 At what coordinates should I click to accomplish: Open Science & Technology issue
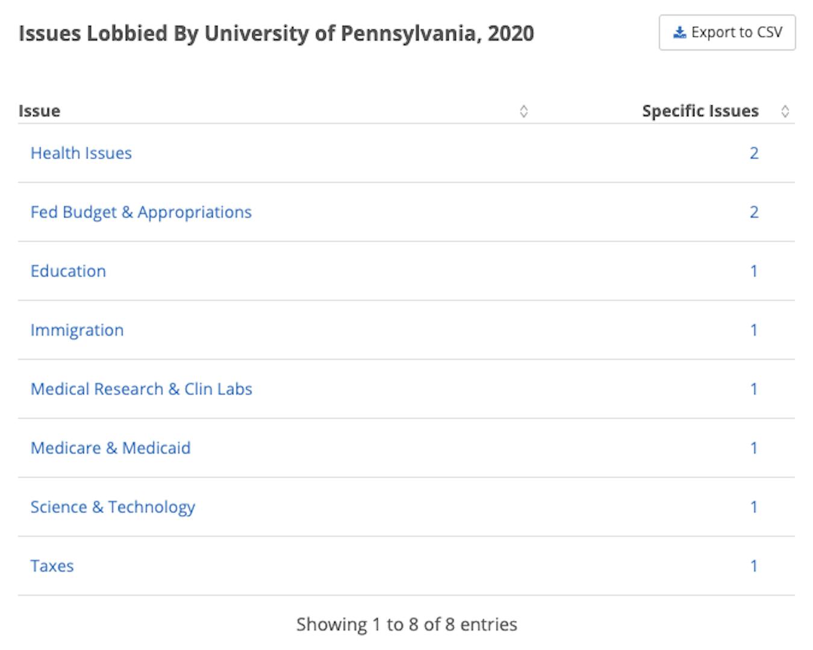[113, 507]
